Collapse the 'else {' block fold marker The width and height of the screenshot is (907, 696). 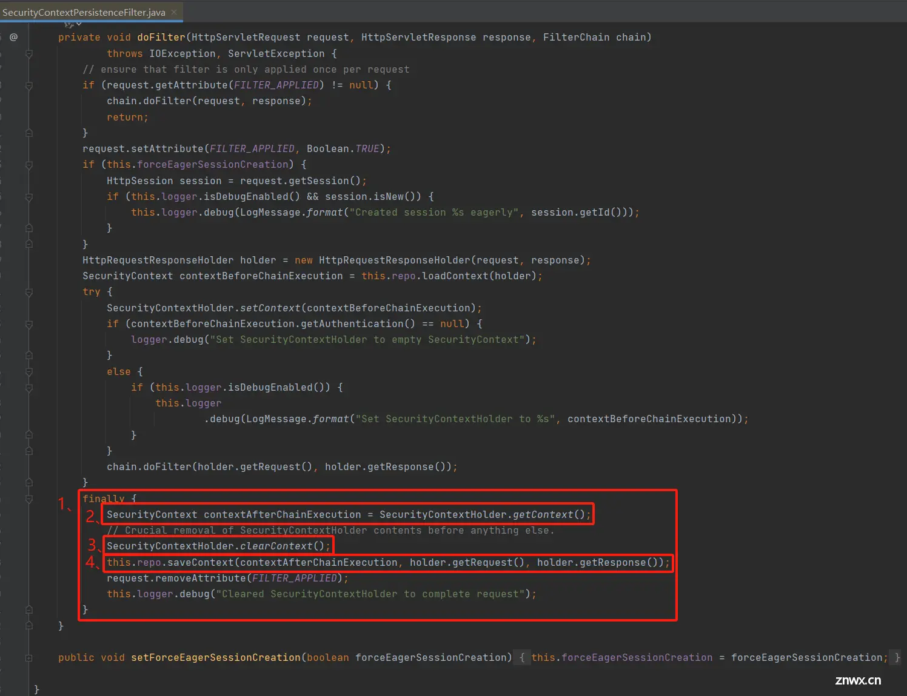point(28,372)
